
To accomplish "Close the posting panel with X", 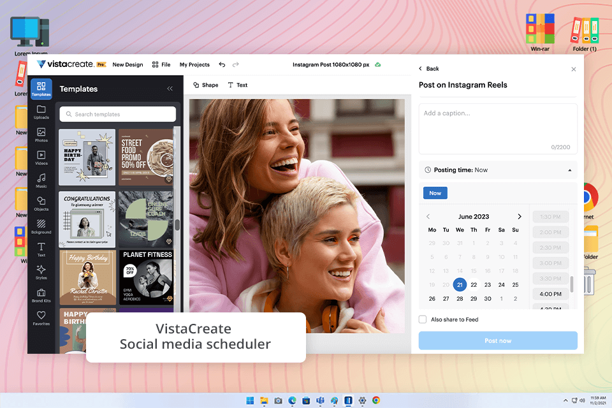I will point(573,69).
